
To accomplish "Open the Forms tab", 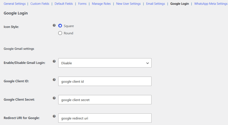I will [x=82, y=4].
